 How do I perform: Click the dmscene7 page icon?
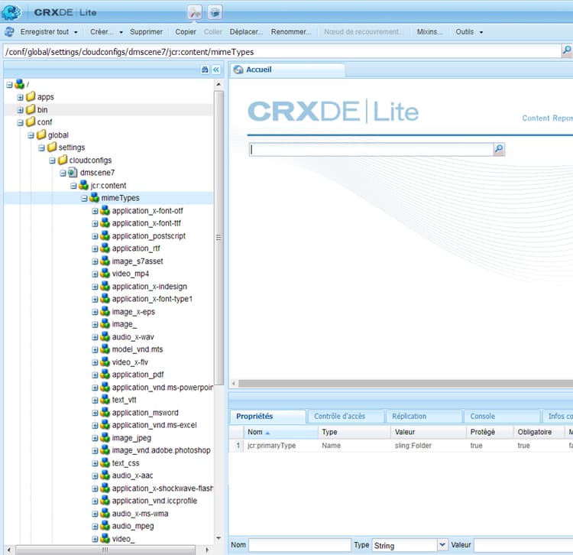pos(73,173)
